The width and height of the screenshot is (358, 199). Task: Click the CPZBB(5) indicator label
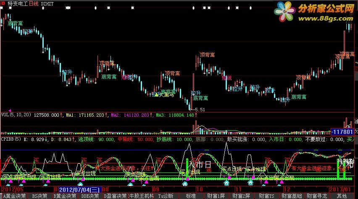click(x=11, y=139)
